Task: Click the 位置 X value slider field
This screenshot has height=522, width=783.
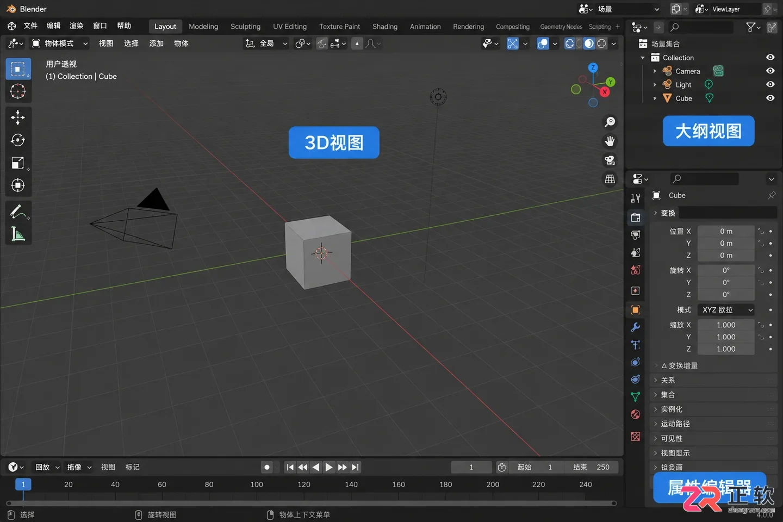Action: pyautogui.click(x=726, y=231)
